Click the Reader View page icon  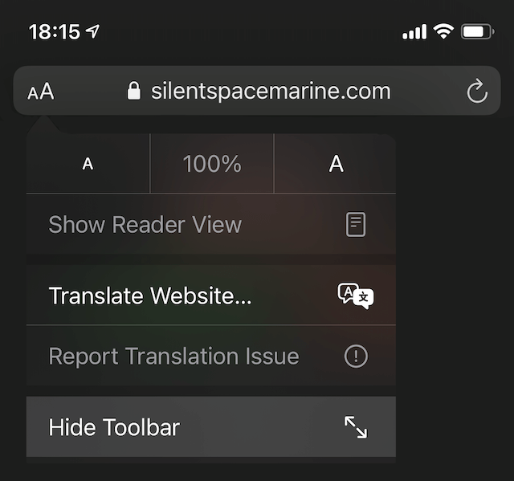[x=355, y=225]
